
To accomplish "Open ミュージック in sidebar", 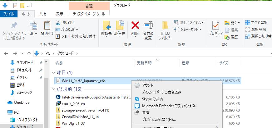I will [22, 92].
